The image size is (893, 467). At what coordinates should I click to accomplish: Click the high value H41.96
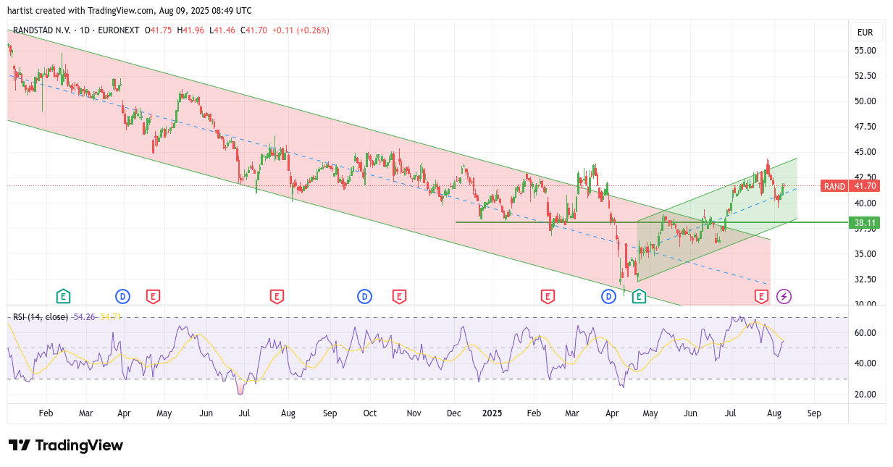coord(191,30)
